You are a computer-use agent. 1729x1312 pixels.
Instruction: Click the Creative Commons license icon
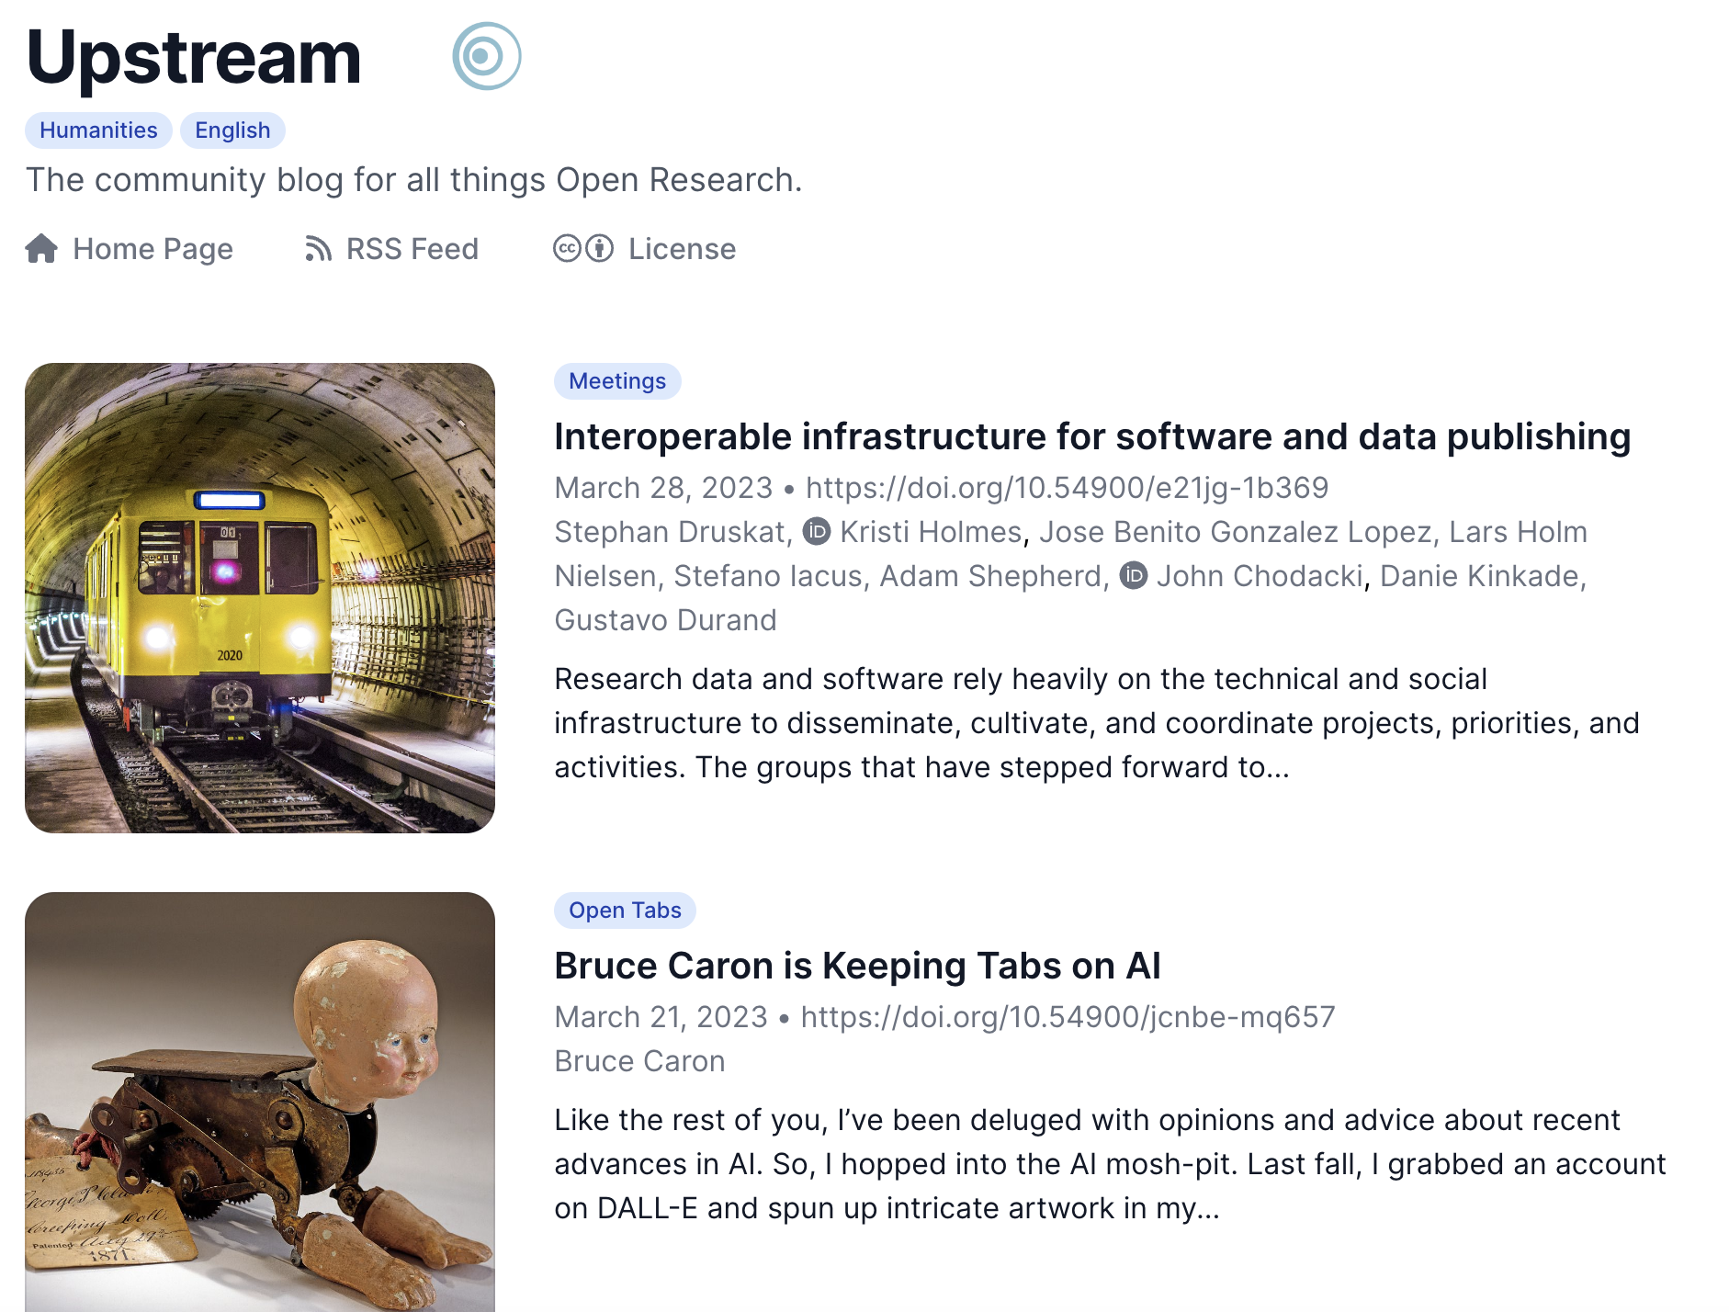coord(582,248)
